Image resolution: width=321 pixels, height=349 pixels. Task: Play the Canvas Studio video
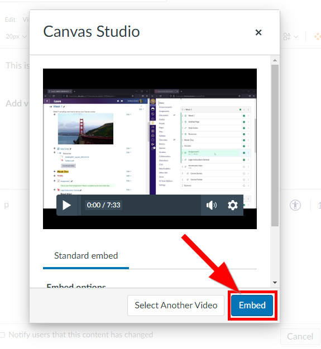pos(66,205)
